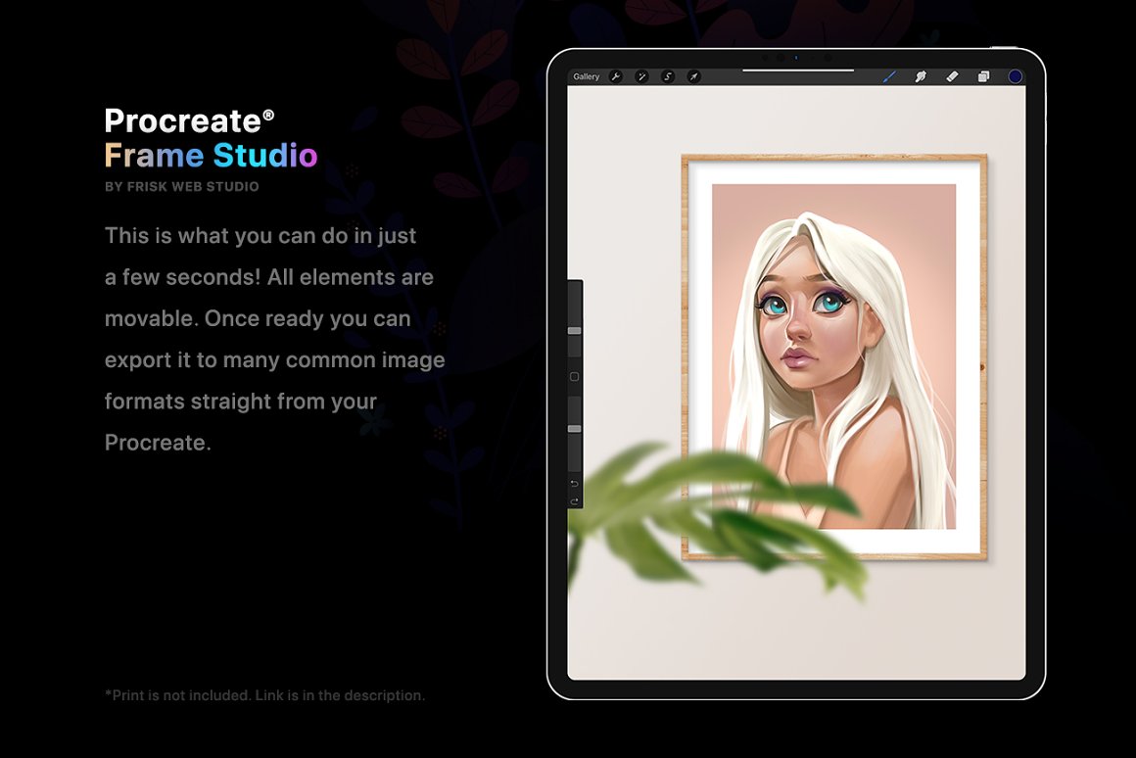Click the brush opacity slider handle

pos(575,429)
